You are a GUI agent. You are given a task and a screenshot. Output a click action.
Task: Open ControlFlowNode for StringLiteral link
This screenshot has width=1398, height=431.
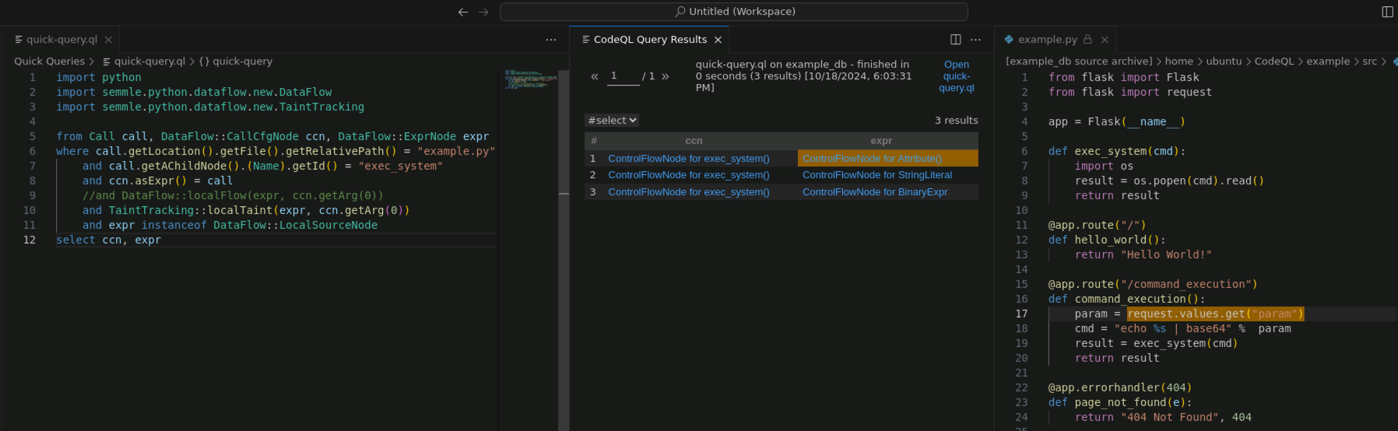(877, 175)
